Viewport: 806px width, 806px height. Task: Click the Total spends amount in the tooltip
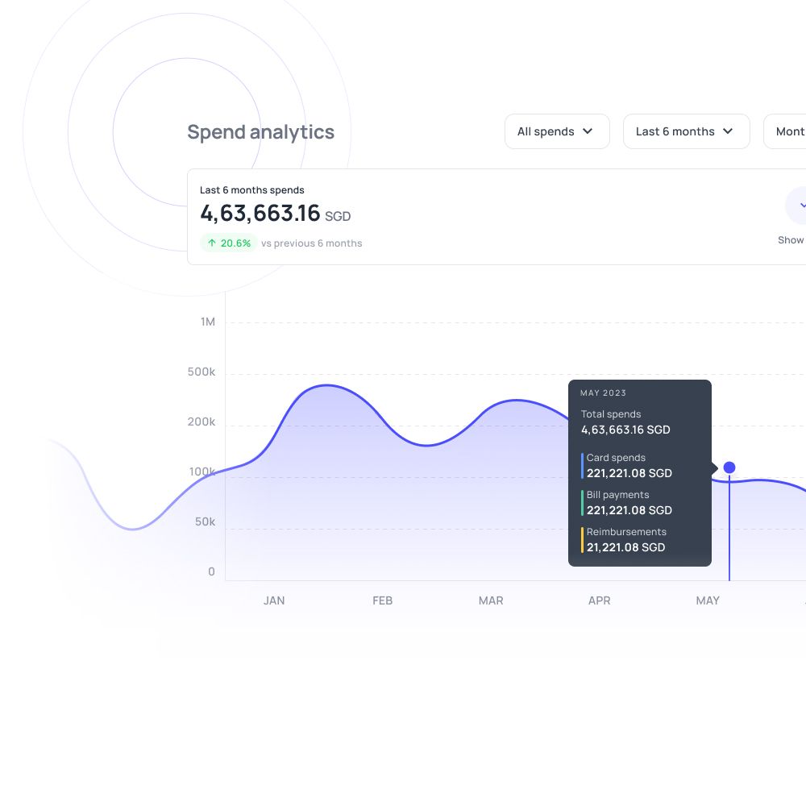point(625,430)
